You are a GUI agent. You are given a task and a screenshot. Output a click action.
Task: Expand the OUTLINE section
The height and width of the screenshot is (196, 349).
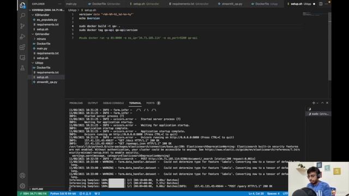click(x=38, y=189)
